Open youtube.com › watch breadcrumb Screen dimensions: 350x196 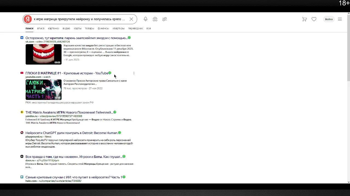[38, 77]
